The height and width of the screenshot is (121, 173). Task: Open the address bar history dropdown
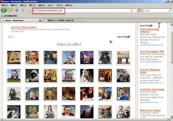(x=135, y=10)
